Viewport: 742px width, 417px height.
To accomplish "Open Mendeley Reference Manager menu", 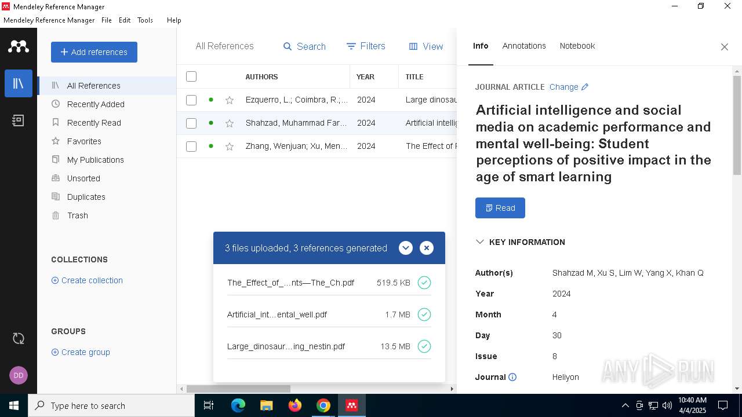I will (x=49, y=20).
